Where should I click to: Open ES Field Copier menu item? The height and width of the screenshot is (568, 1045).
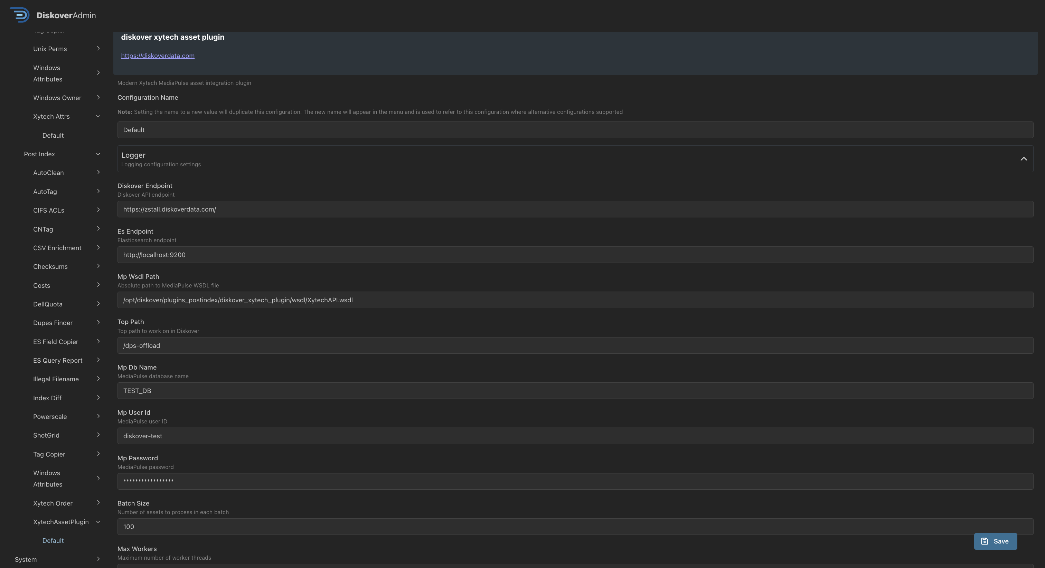click(67, 342)
